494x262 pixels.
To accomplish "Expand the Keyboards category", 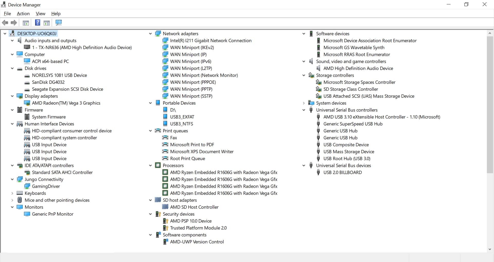I will [12, 193].
